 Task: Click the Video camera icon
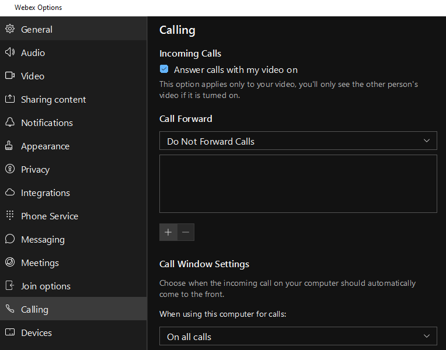tap(10, 75)
